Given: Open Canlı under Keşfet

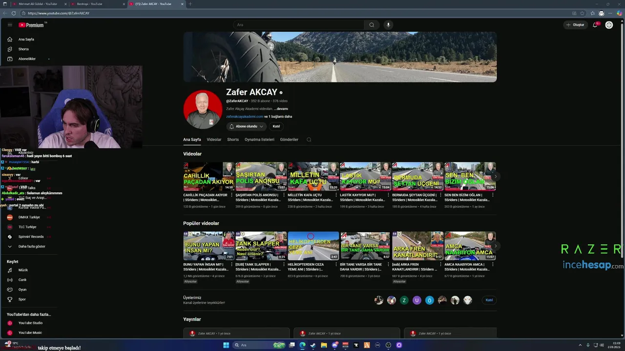Looking at the screenshot, I should (22, 280).
